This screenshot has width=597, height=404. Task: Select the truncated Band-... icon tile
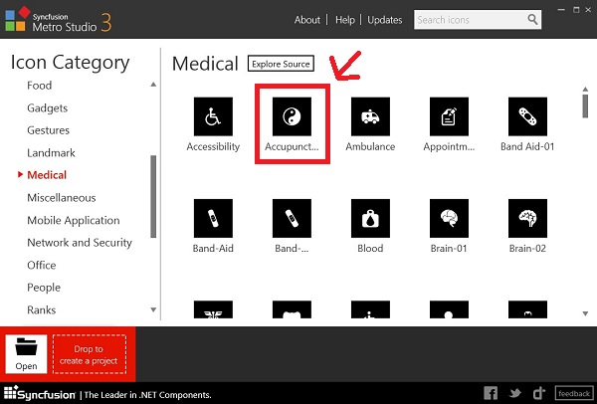coord(292,218)
